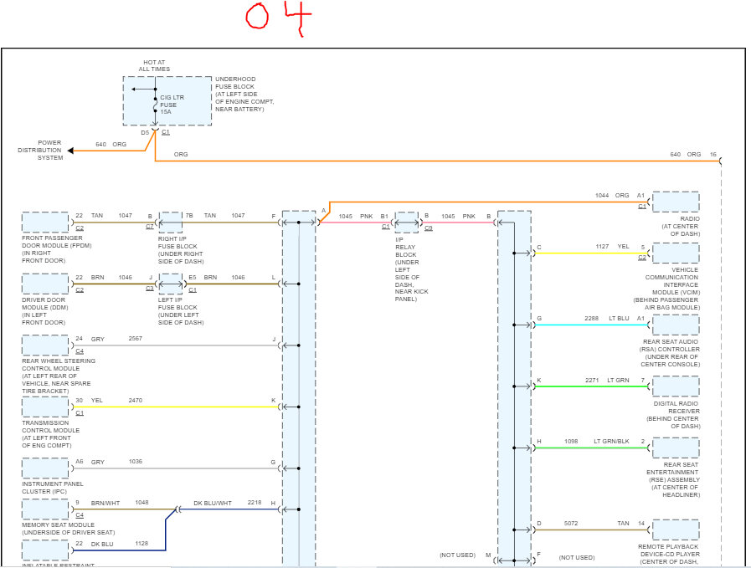Click the C1 connector label under fuse block
751x568 pixels.
[165, 132]
